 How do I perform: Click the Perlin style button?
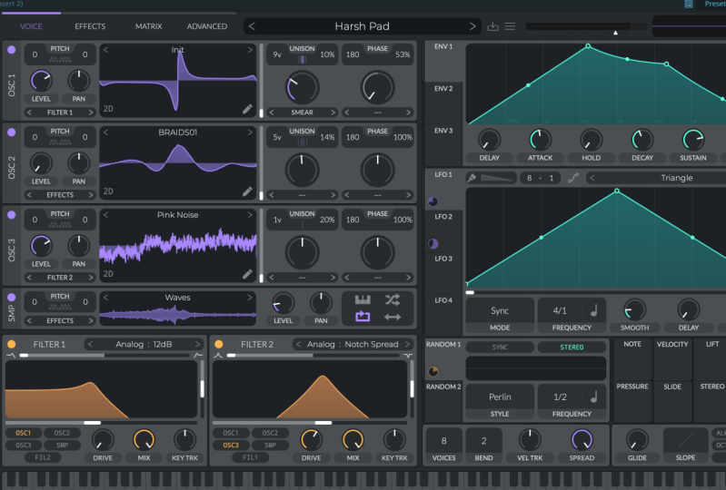point(500,397)
